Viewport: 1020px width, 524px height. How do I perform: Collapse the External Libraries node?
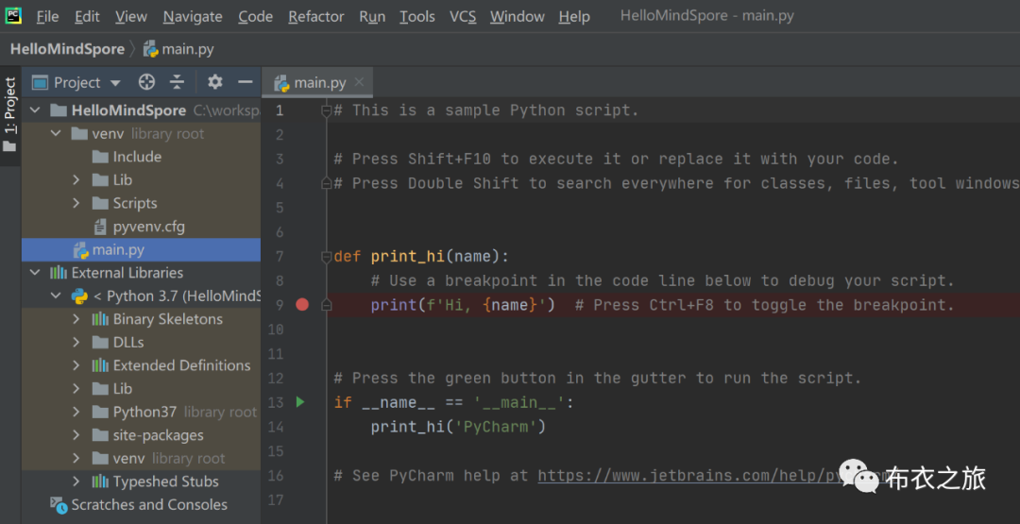click(35, 273)
